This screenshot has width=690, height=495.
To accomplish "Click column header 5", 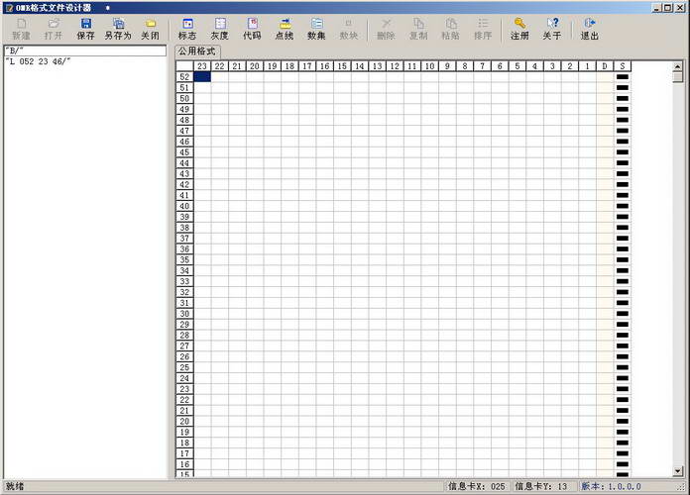I will 517,66.
